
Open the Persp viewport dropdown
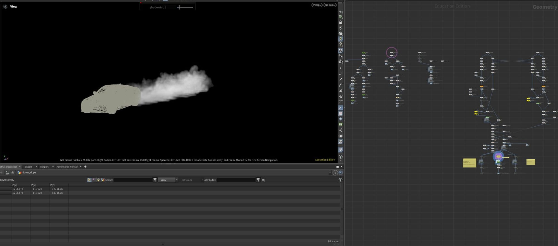pyautogui.click(x=317, y=5)
